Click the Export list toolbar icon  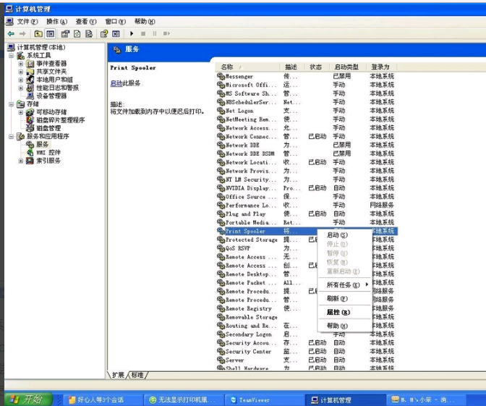89,33
